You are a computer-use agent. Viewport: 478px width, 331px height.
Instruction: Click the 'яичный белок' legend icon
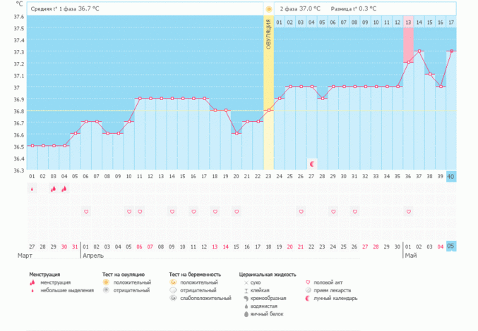[x=245, y=314]
